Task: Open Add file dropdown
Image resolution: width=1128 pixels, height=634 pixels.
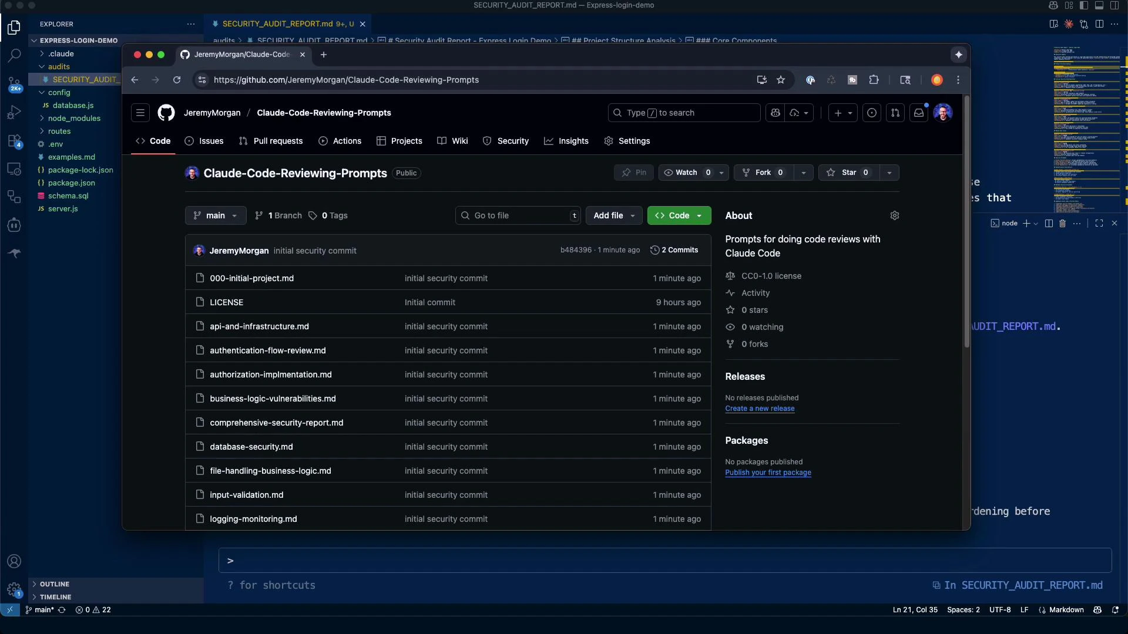Action: coord(614,215)
